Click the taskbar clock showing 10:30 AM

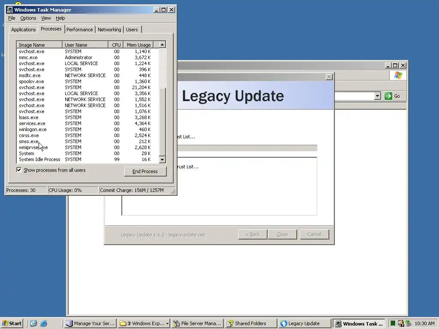425,324
